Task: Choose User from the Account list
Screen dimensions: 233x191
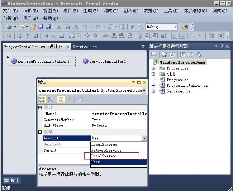Action: pyautogui.click(x=119, y=162)
